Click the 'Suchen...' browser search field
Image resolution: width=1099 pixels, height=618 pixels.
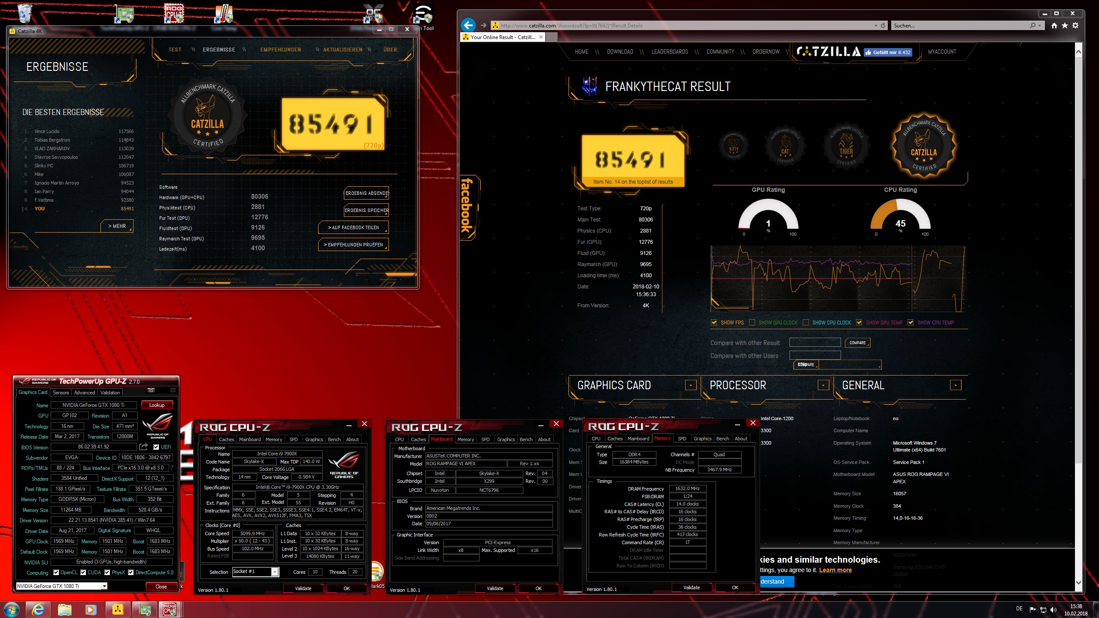(x=959, y=26)
